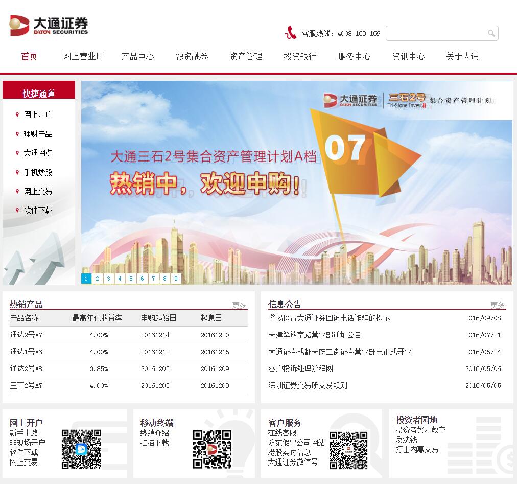Image resolution: width=517 pixels, height=484 pixels.
Task: Click the 3.85% yield value
Action: coord(99,369)
